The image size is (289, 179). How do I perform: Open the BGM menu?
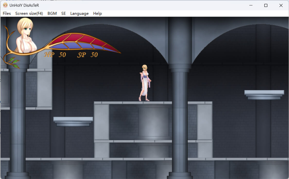[52, 13]
